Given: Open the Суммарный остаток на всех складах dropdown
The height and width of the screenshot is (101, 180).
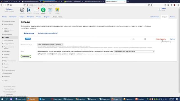Looking at the screenshot, I should 134,51.
